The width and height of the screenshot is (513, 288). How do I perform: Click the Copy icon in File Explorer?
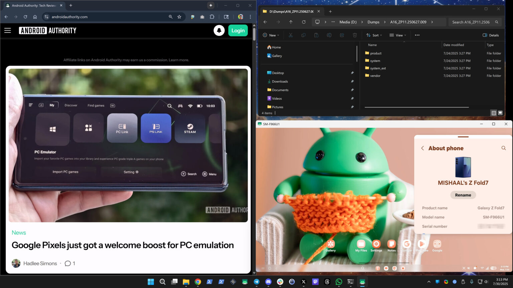(303, 35)
